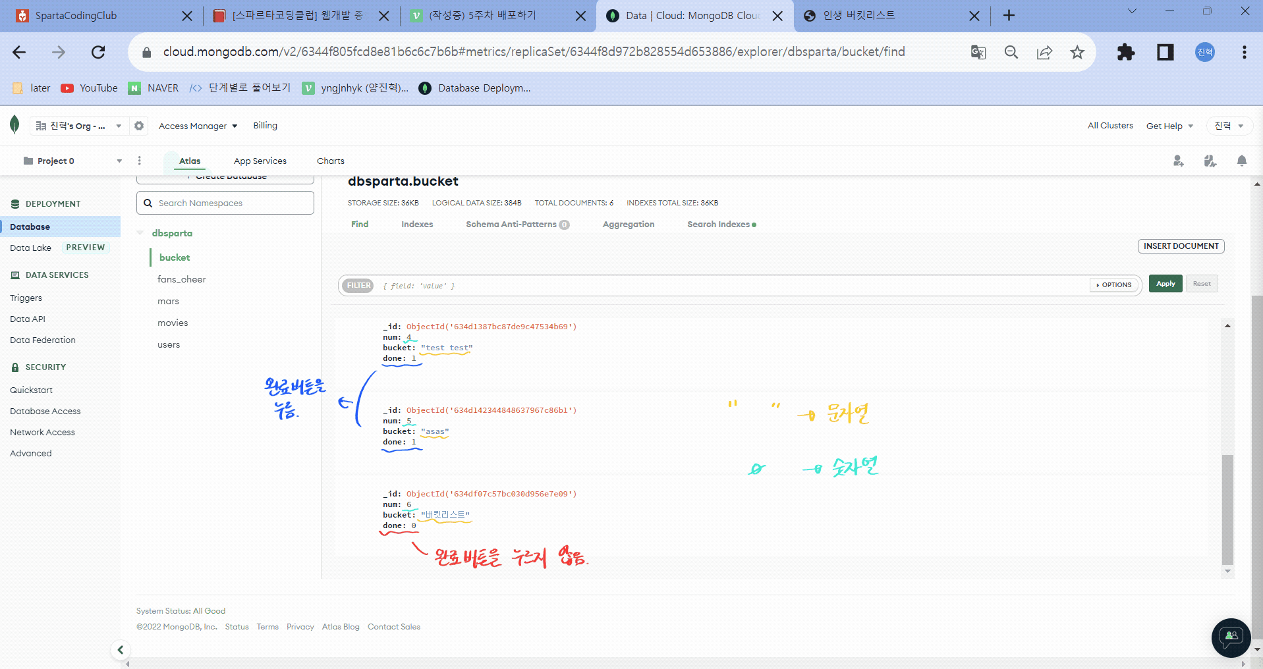
Task: Open the Atlas Blog footer link
Action: pos(341,627)
